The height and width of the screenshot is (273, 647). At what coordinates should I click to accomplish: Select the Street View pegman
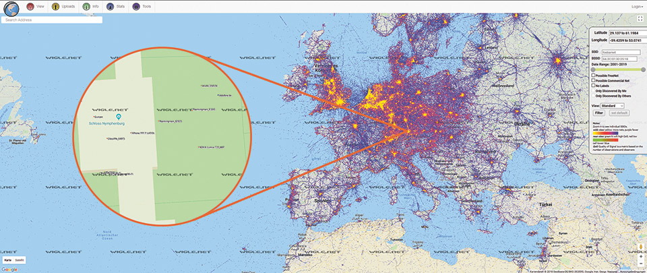640,247
